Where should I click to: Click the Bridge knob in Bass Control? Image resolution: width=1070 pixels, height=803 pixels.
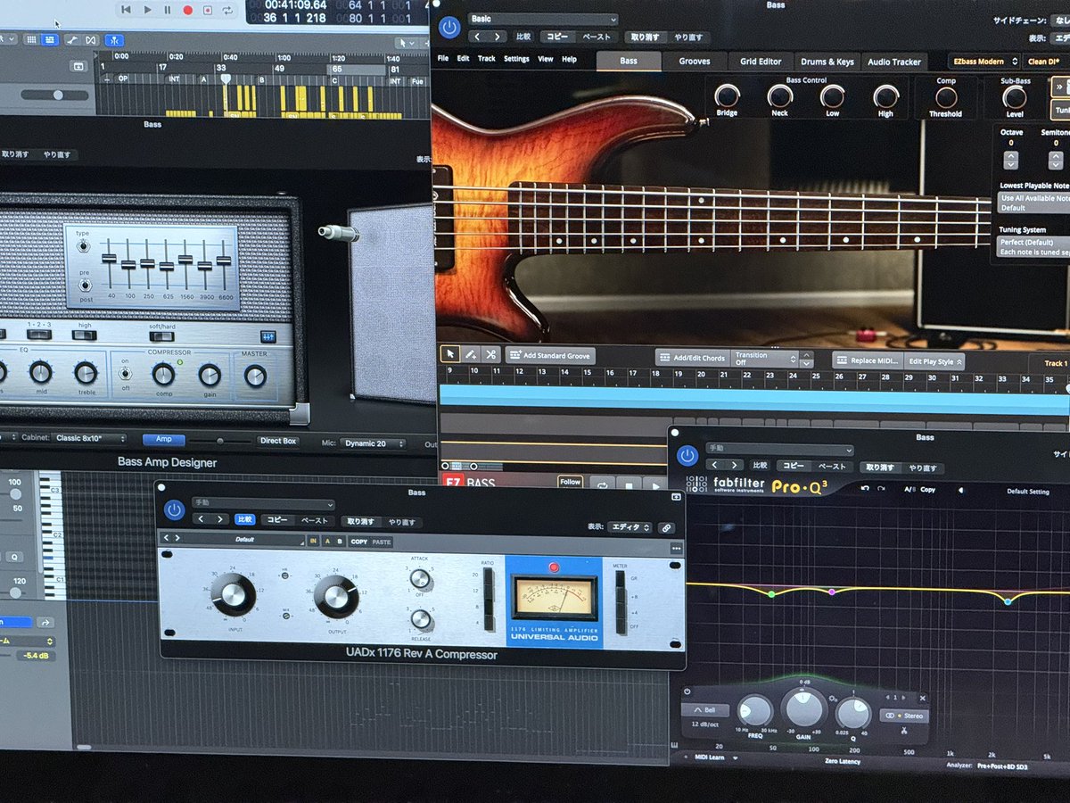[x=727, y=95]
